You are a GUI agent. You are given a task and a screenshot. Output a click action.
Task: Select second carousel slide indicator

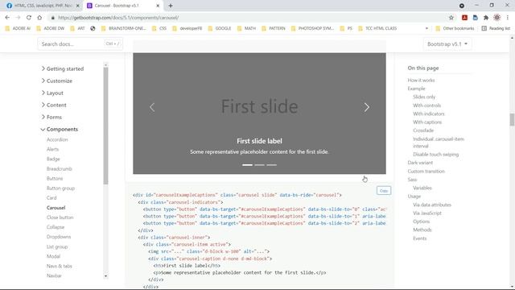coord(259,165)
